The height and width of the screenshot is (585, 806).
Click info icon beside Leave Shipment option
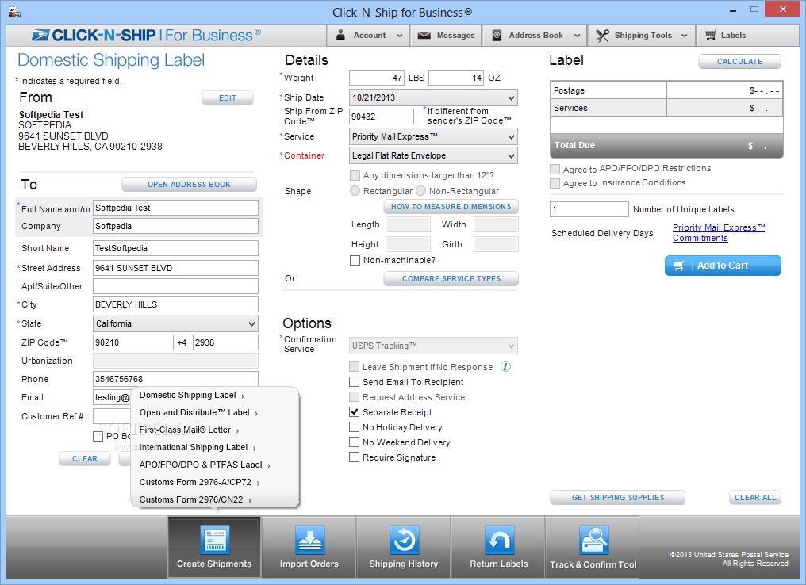pyautogui.click(x=506, y=367)
